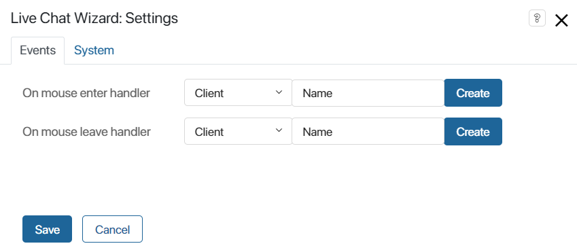Open the help question mark icon

pyautogui.click(x=537, y=18)
